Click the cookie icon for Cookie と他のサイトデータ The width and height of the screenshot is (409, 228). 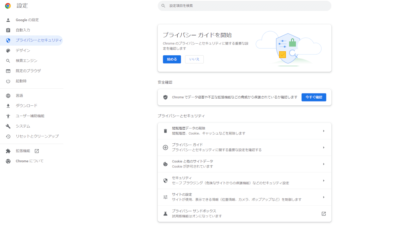tap(165, 164)
